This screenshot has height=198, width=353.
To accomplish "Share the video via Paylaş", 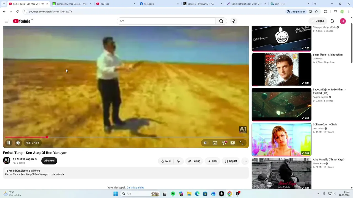I will pyautogui.click(x=194, y=161).
